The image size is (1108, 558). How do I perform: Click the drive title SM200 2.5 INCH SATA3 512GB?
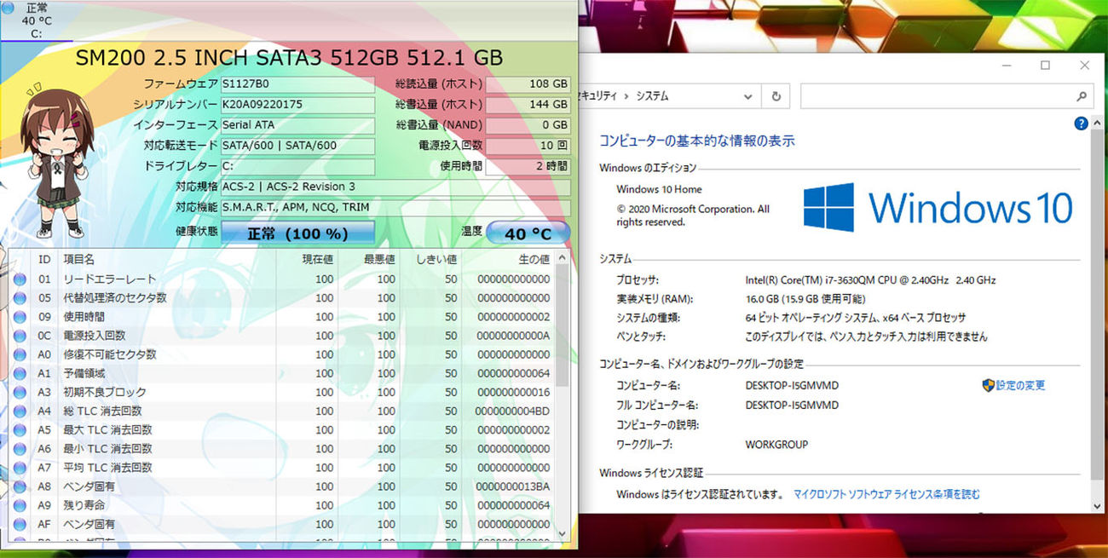(x=288, y=58)
